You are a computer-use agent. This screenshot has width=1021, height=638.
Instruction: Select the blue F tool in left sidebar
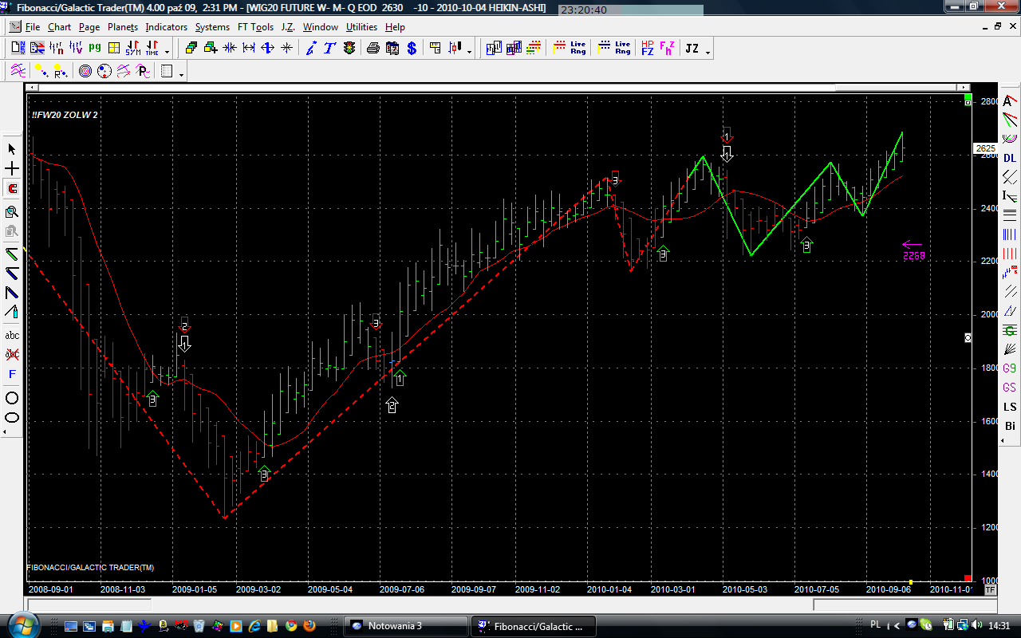12,374
